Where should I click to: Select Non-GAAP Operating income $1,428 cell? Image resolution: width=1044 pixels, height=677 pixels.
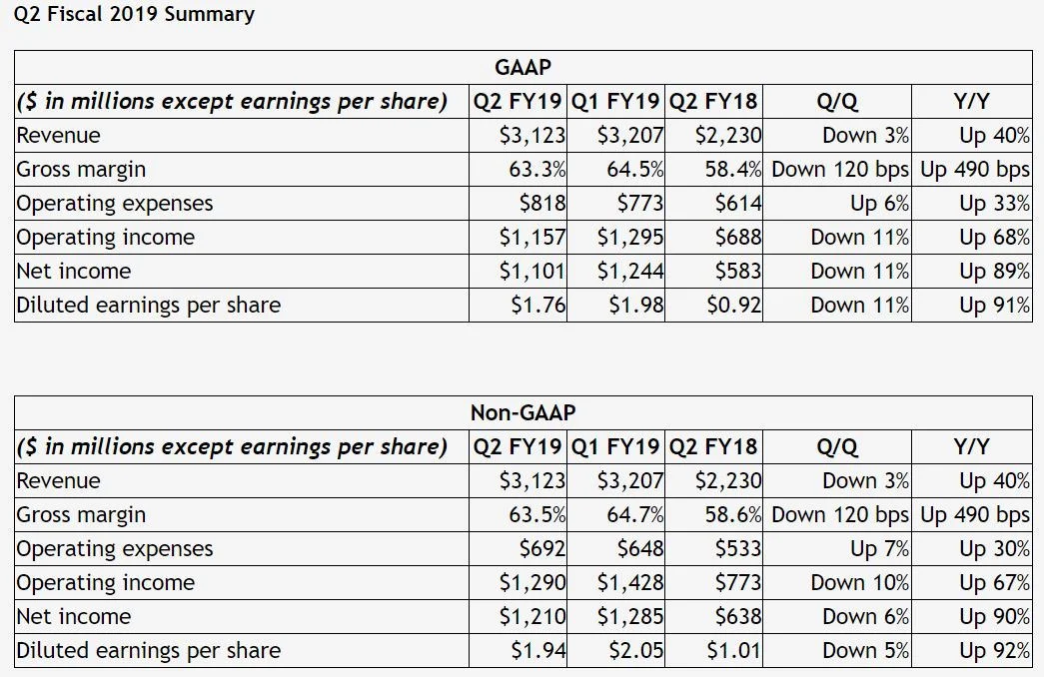(x=615, y=582)
